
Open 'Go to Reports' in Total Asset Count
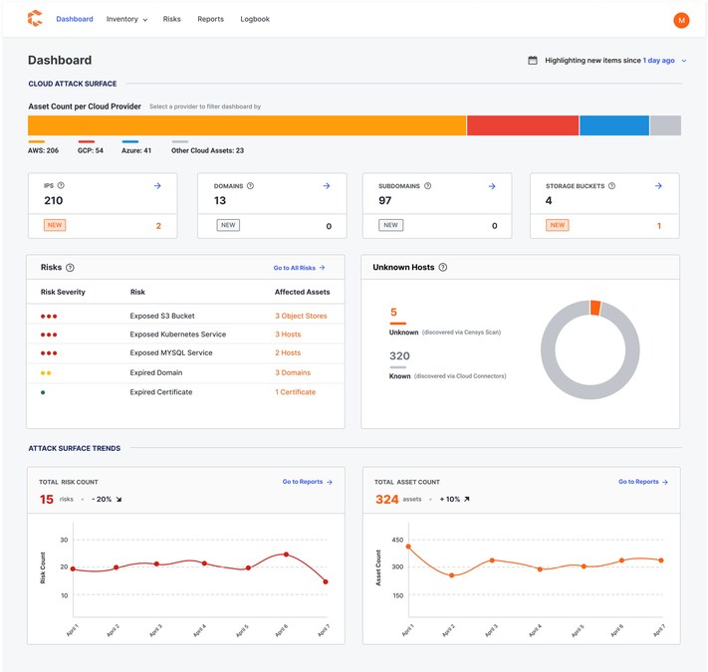click(643, 482)
